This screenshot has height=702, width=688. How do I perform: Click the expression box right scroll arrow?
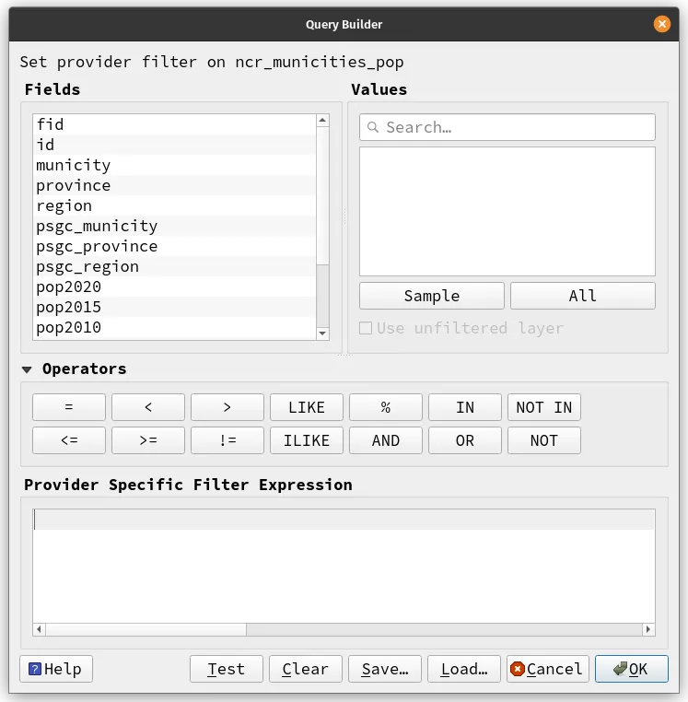648,629
